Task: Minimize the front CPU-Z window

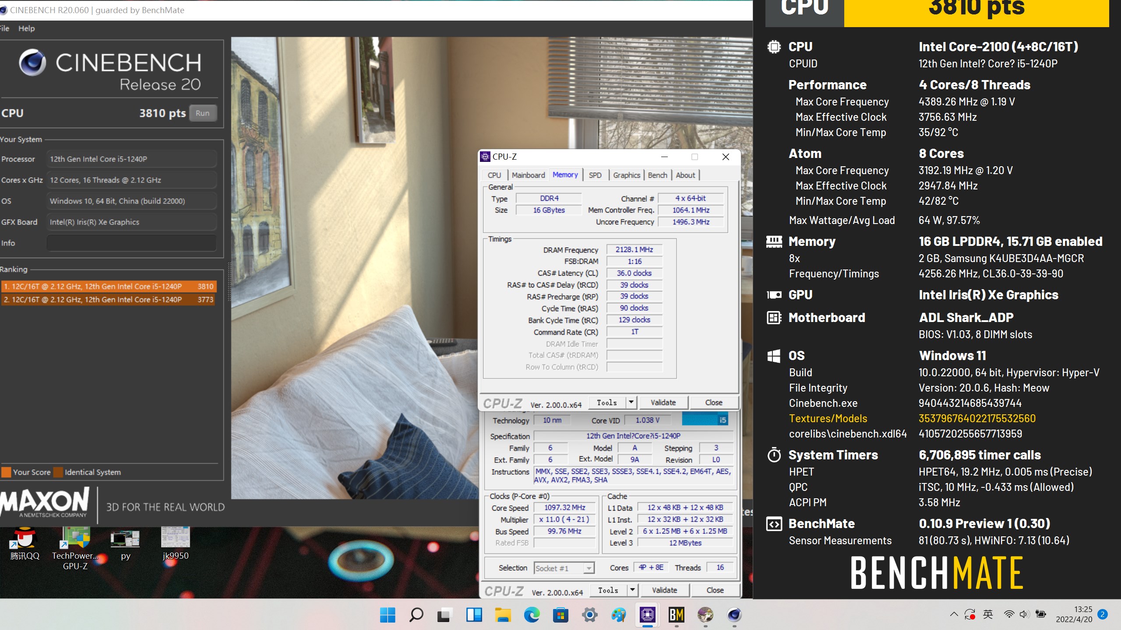Action: tap(664, 157)
